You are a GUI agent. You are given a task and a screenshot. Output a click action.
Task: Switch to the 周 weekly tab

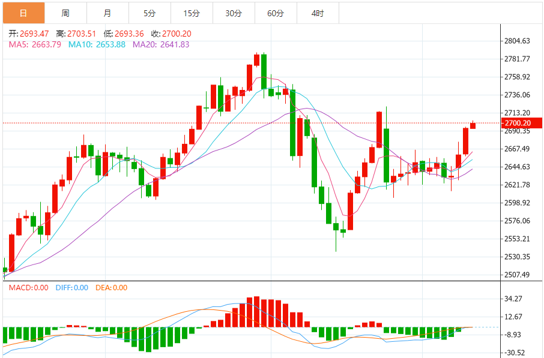tap(65, 13)
